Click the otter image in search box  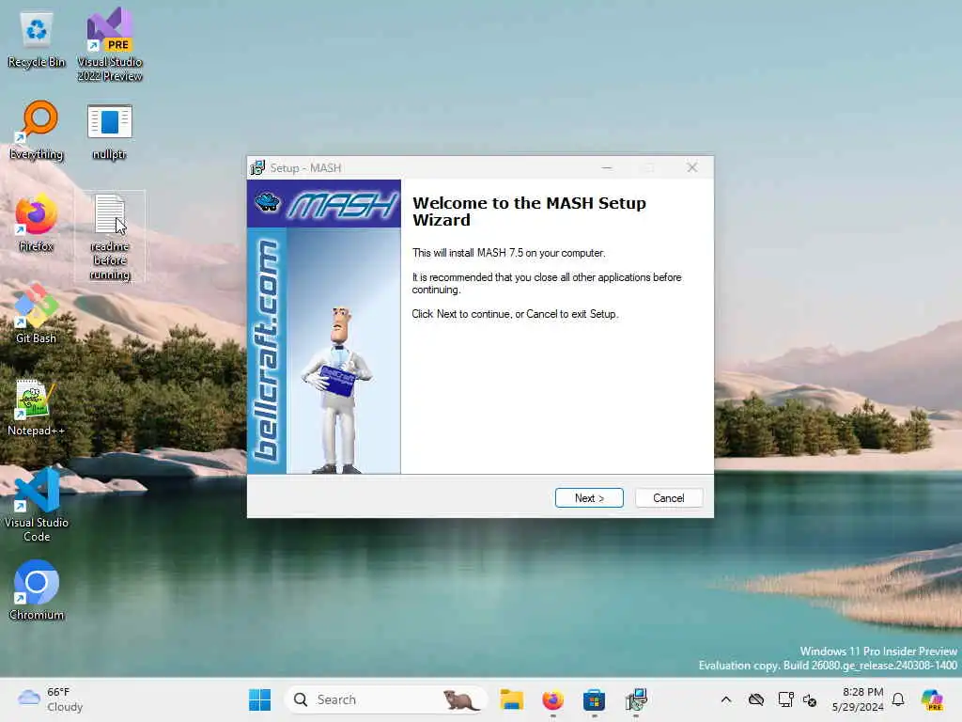pos(461,699)
